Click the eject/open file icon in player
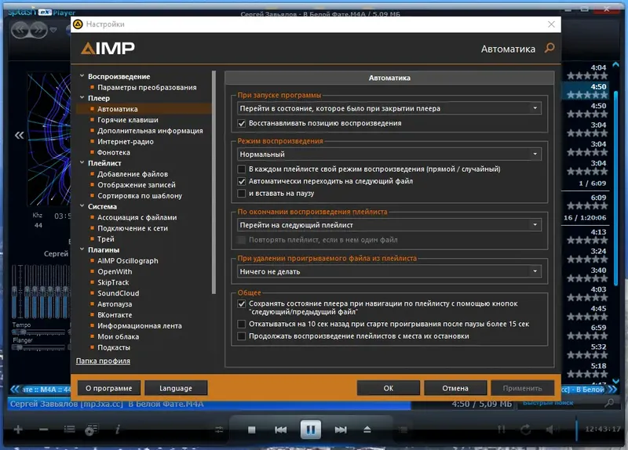The width and height of the screenshot is (628, 450). (x=367, y=430)
